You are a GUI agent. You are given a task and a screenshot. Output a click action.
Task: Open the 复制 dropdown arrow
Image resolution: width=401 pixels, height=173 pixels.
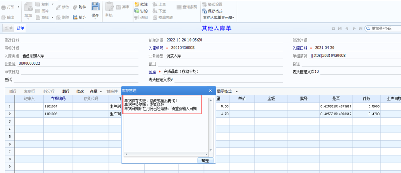coord(53,4)
